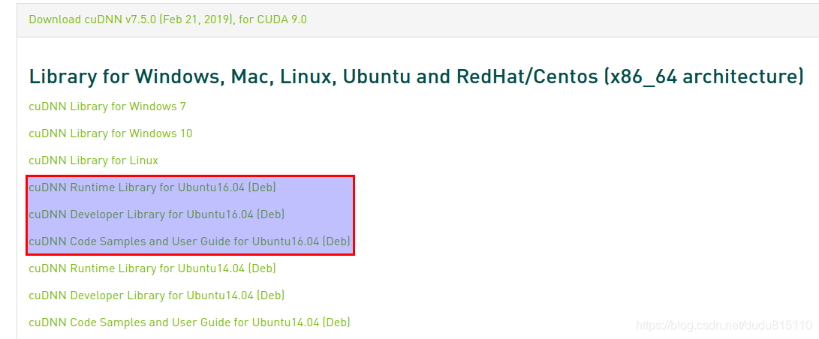Click the "Feb 21, 2019" cuDNN release header
Image resolution: width=819 pixels, height=339 pixels.
click(x=167, y=19)
